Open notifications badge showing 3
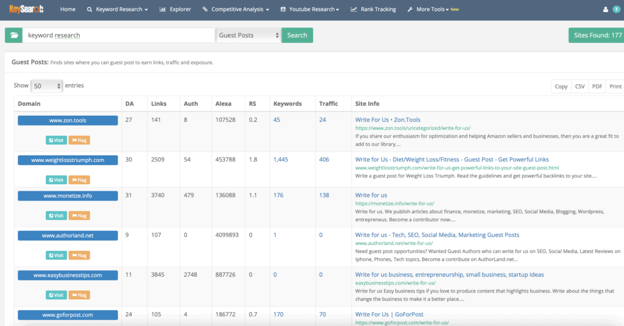The height and width of the screenshot is (326, 624). click(x=616, y=9)
